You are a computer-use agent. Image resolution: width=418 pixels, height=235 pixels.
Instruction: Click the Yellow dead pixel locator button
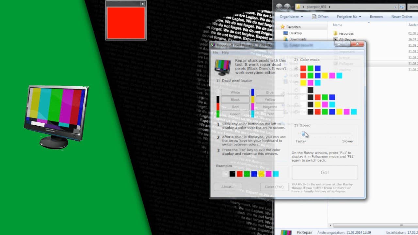tap(270, 100)
